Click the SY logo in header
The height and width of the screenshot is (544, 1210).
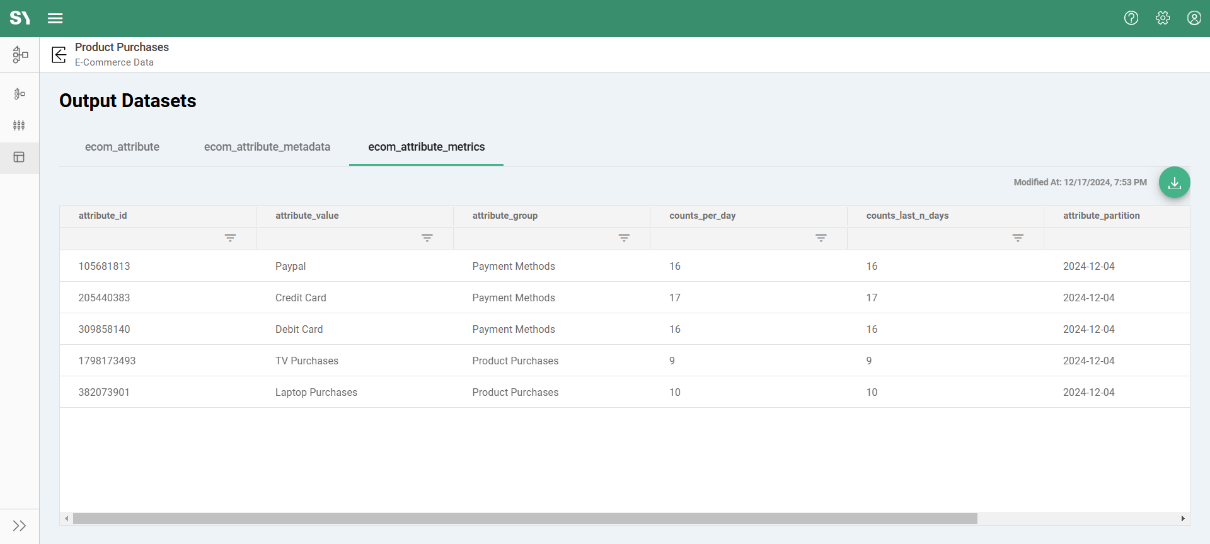[20, 18]
